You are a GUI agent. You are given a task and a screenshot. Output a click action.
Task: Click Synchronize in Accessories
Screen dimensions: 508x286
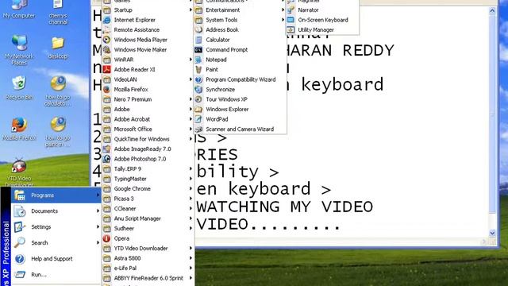tap(240, 89)
